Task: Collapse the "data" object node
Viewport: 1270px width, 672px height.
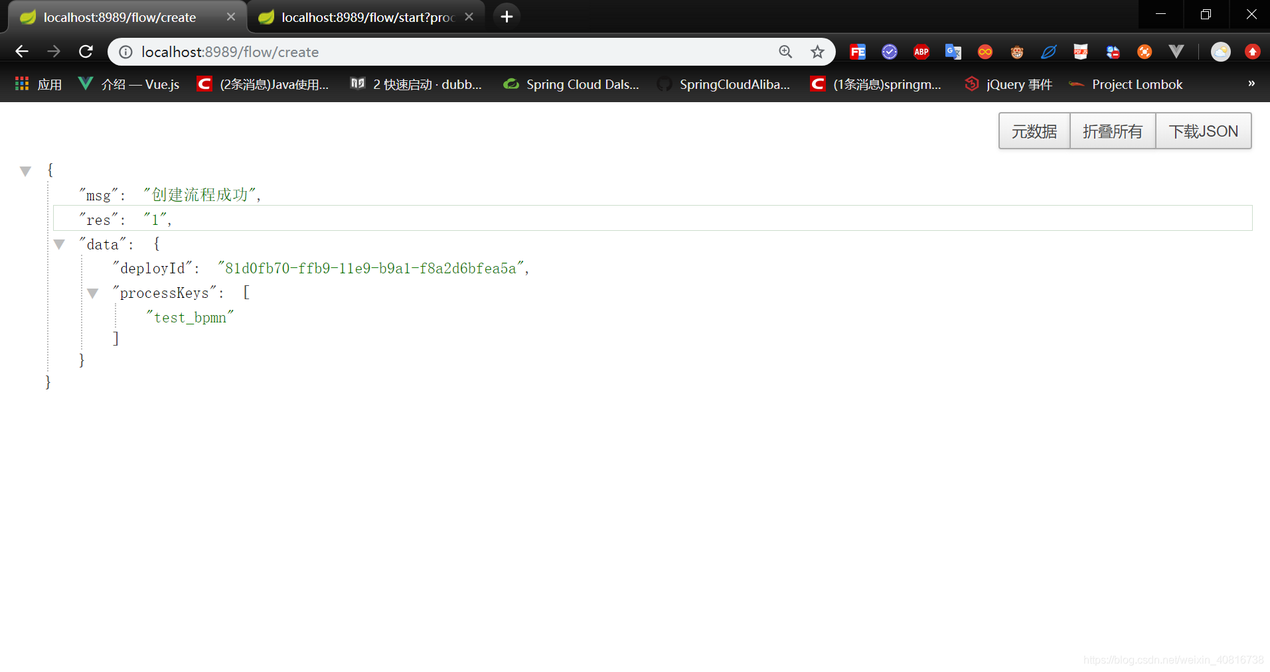Action: click(x=59, y=245)
